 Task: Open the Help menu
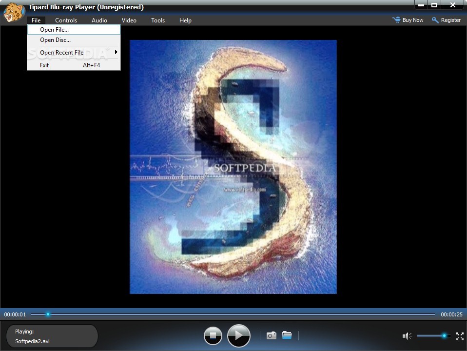click(185, 20)
